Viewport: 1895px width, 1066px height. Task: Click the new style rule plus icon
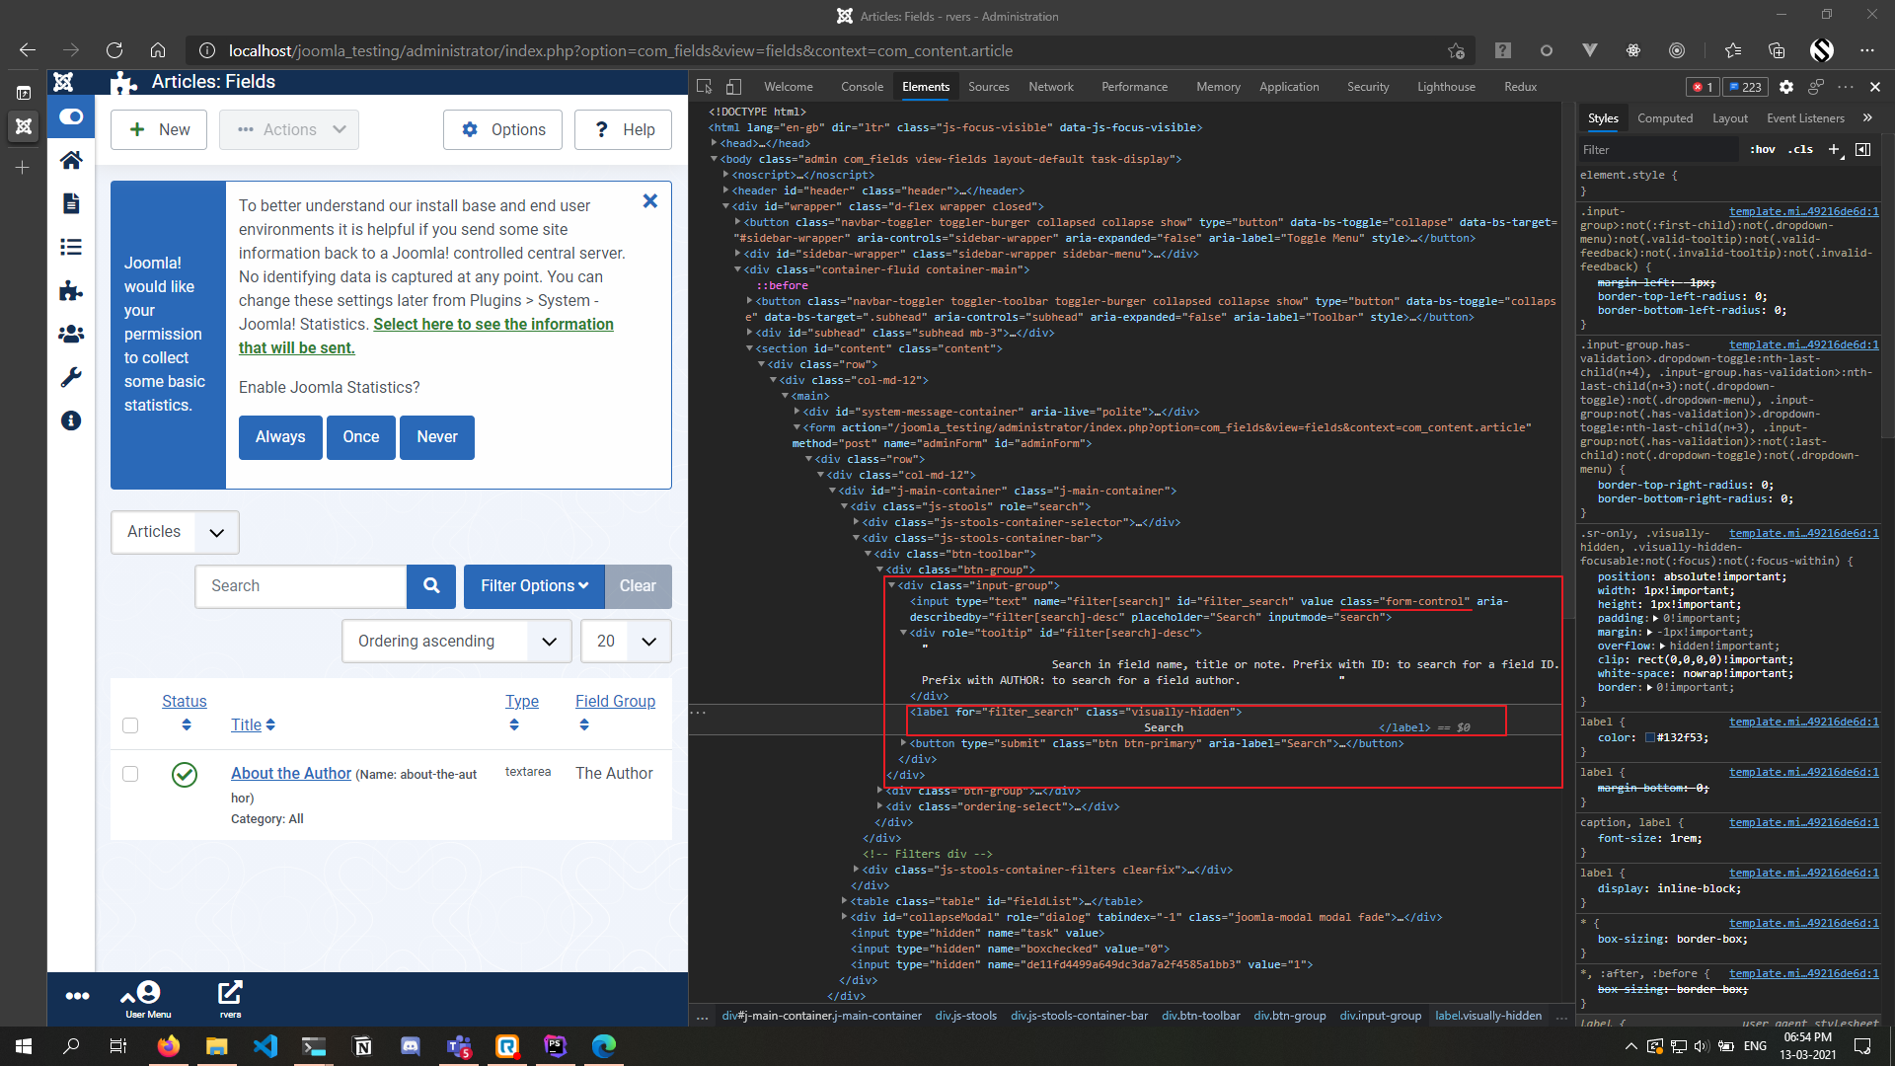point(1834,149)
